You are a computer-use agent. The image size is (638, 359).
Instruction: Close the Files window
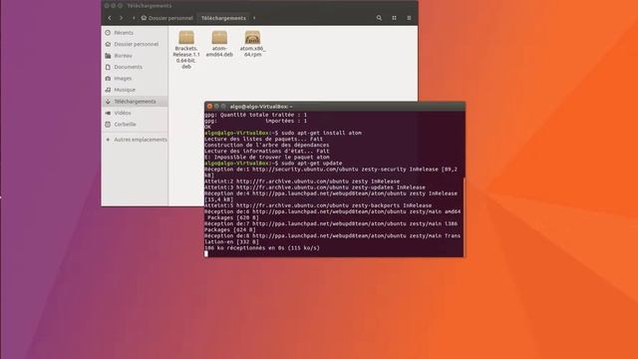(107, 6)
